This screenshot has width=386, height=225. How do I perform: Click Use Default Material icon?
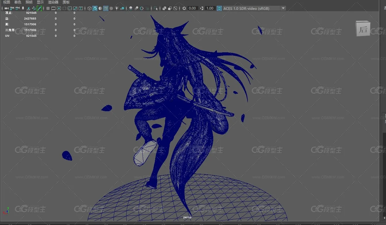coord(100,8)
